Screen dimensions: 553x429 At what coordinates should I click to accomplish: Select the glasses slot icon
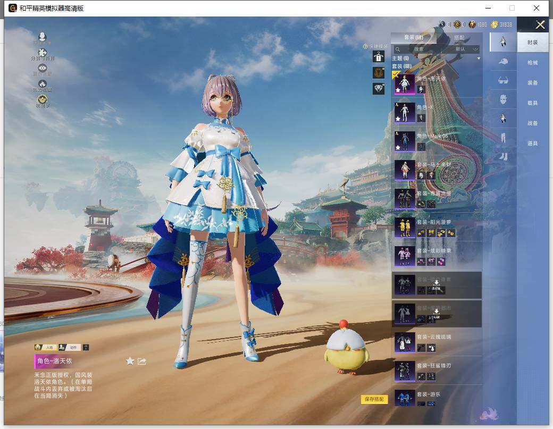503,81
